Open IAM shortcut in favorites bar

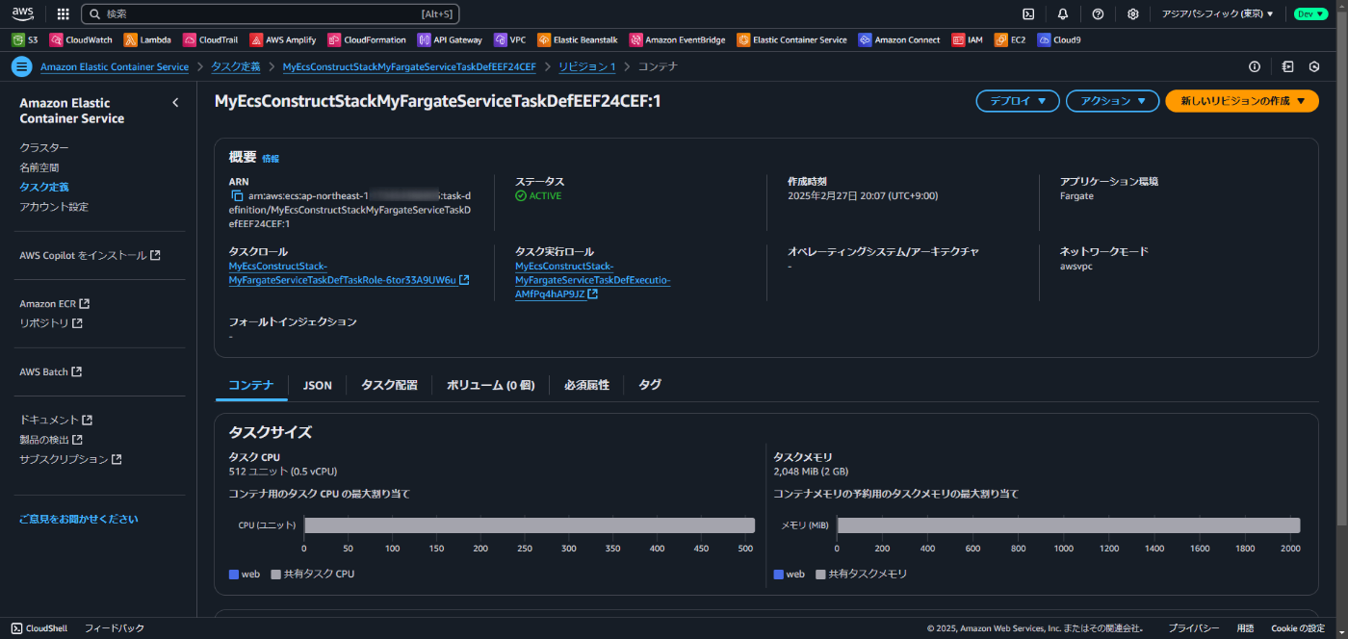[x=968, y=40]
